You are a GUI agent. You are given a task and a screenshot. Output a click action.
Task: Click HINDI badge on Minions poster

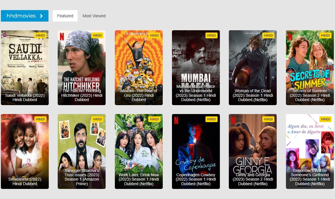click(154, 35)
